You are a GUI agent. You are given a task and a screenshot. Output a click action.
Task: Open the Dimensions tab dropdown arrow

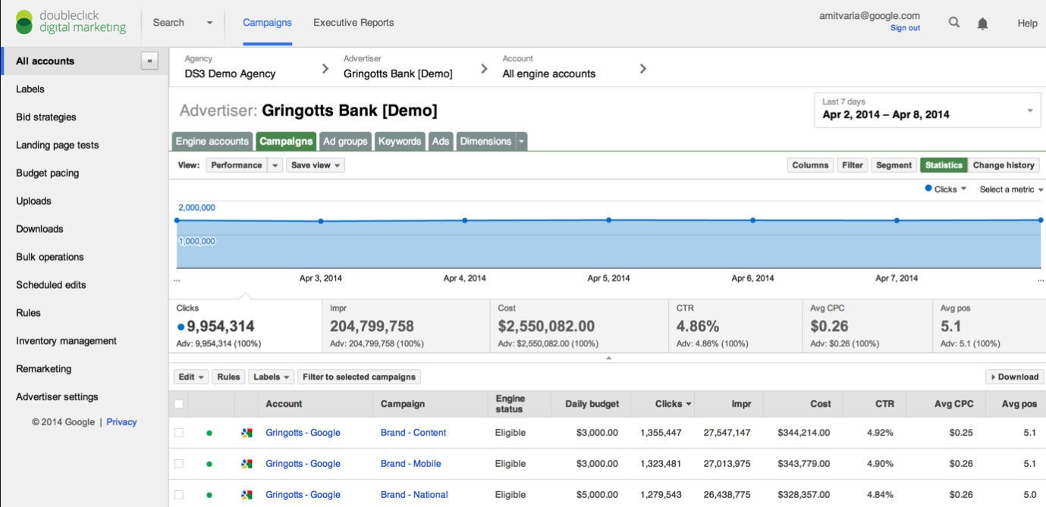(x=522, y=142)
